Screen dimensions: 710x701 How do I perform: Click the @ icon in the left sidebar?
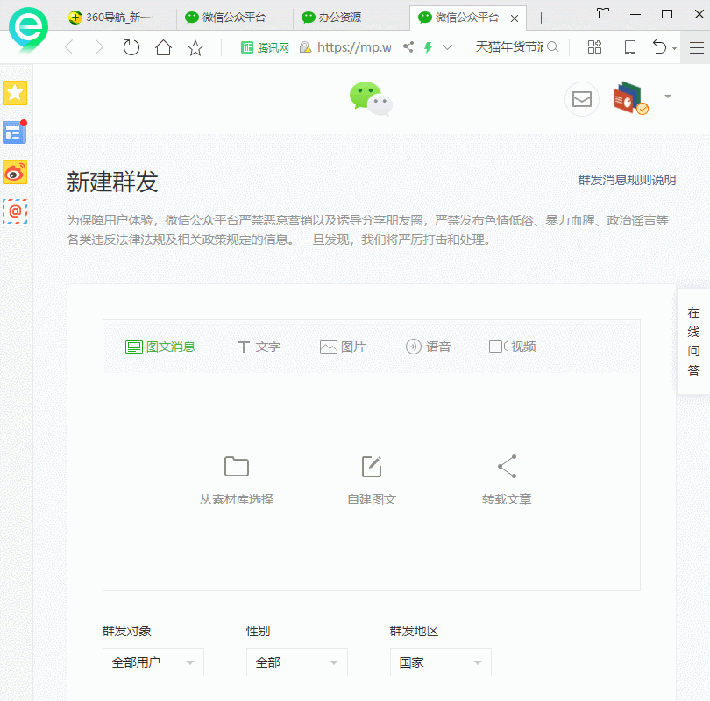coord(15,212)
